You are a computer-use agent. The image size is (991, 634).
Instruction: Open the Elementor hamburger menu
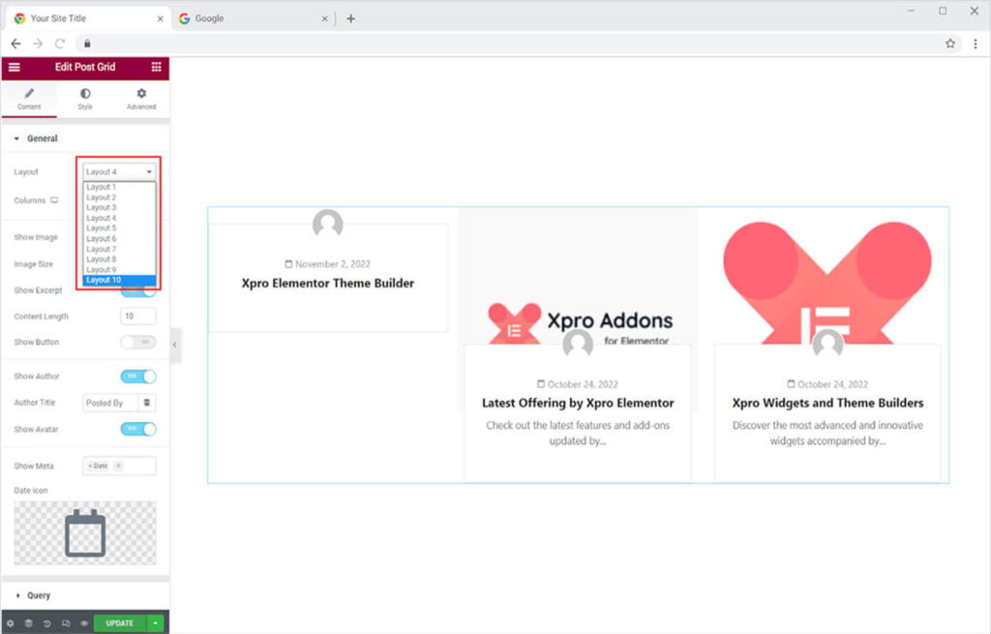tap(14, 67)
